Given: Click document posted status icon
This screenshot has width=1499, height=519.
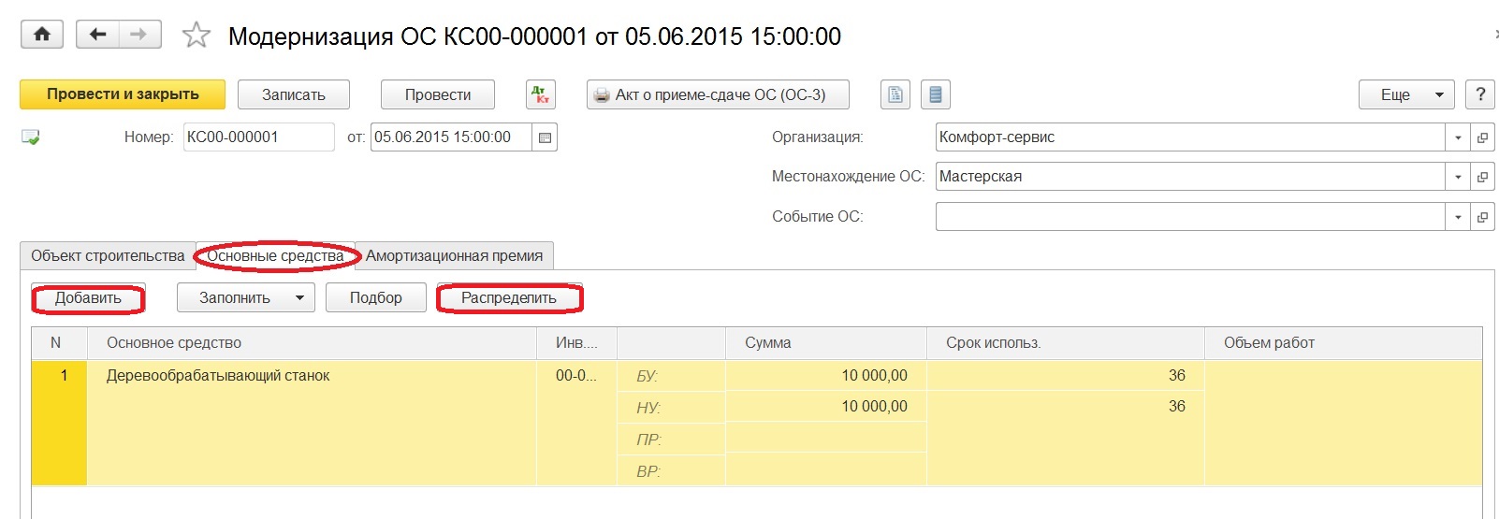Looking at the screenshot, I should [31, 137].
